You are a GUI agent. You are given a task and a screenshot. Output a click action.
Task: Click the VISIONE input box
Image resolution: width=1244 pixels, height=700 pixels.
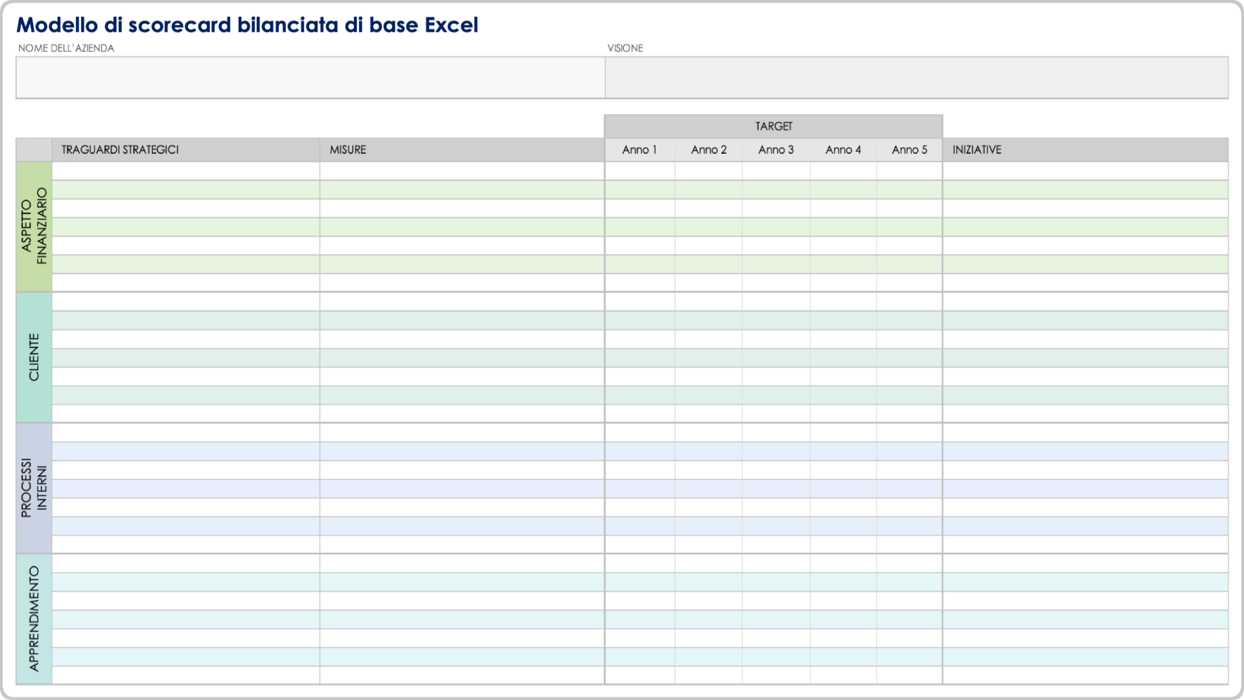click(x=916, y=78)
